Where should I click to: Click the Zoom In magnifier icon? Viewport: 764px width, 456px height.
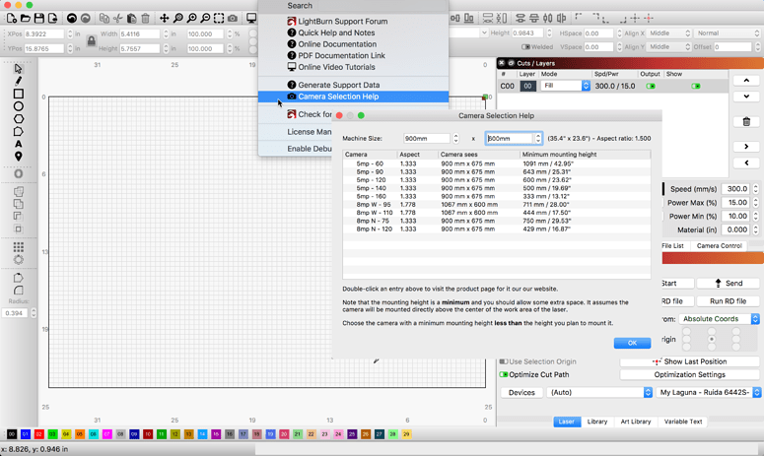click(192, 19)
